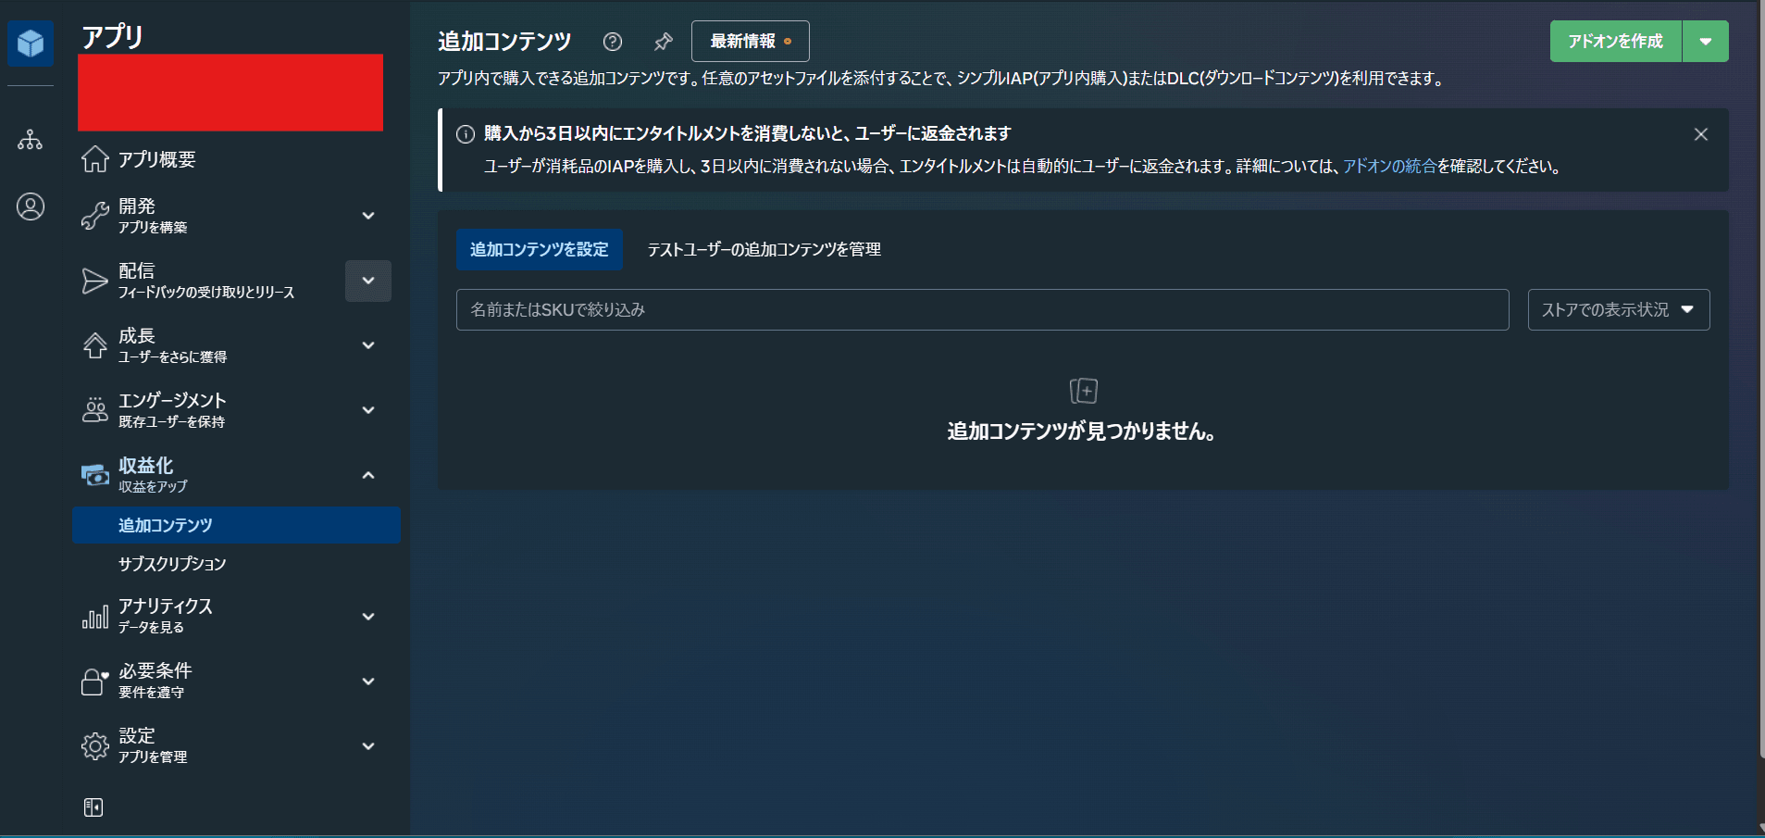1765x838 pixels.
Task: Open the bar chart icon for アナリティクス
Action: coord(94,615)
